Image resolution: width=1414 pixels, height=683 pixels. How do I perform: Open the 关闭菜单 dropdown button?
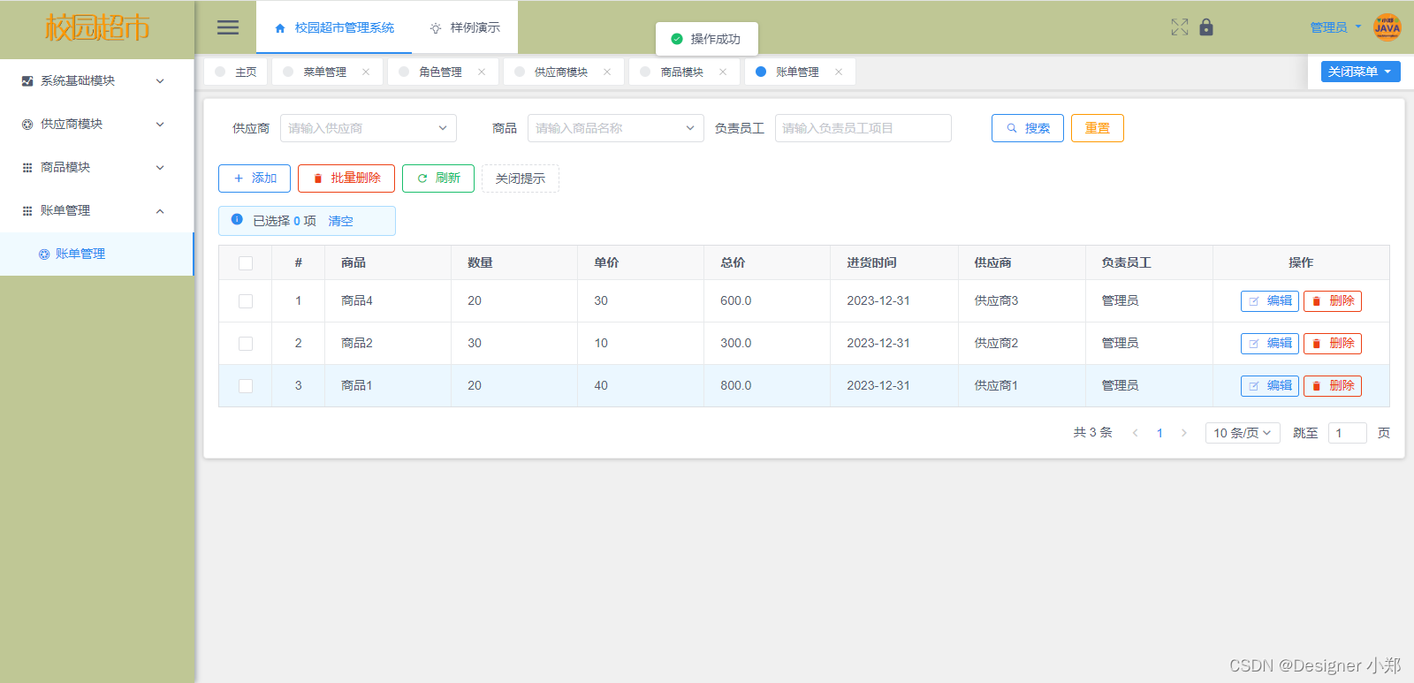click(1361, 72)
